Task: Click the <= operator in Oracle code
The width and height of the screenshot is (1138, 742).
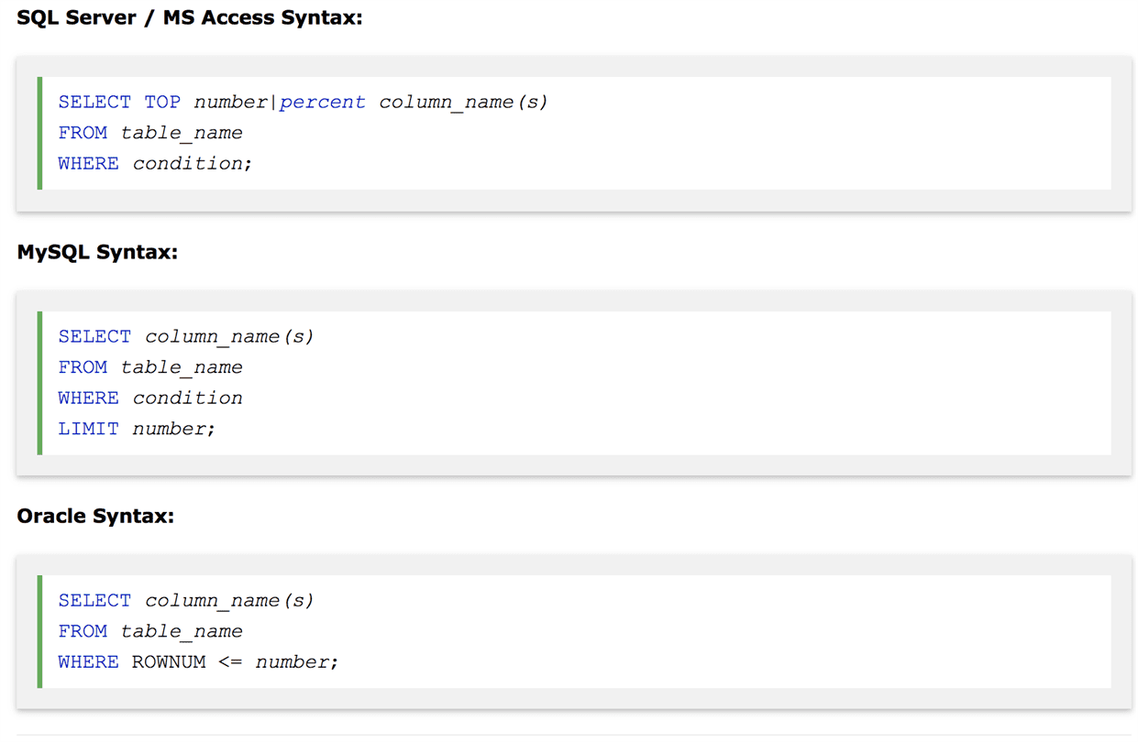Action: (230, 661)
